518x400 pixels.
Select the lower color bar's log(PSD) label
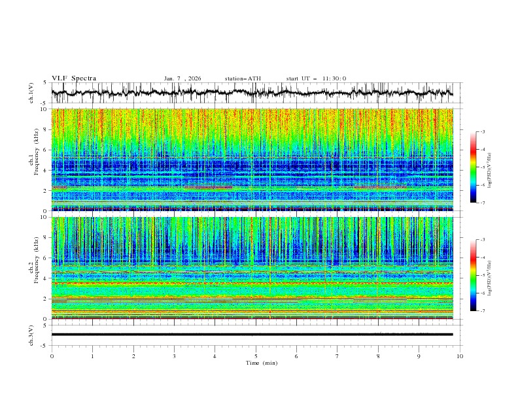(x=489, y=278)
